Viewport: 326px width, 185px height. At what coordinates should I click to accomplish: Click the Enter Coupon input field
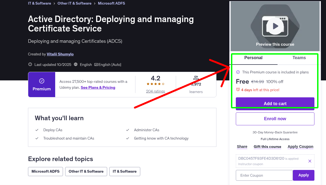coord(264,175)
